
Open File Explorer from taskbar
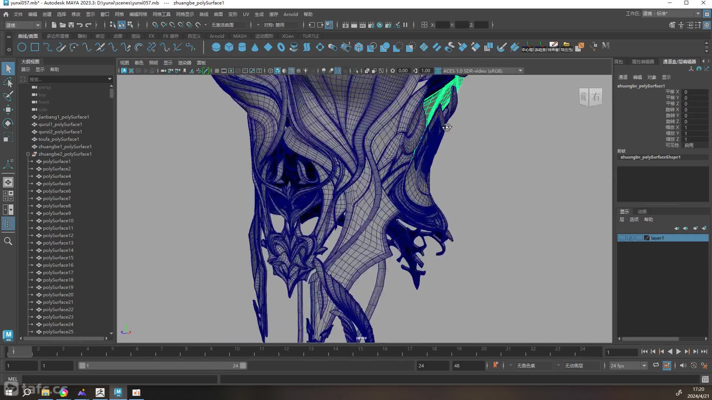coord(45,392)
